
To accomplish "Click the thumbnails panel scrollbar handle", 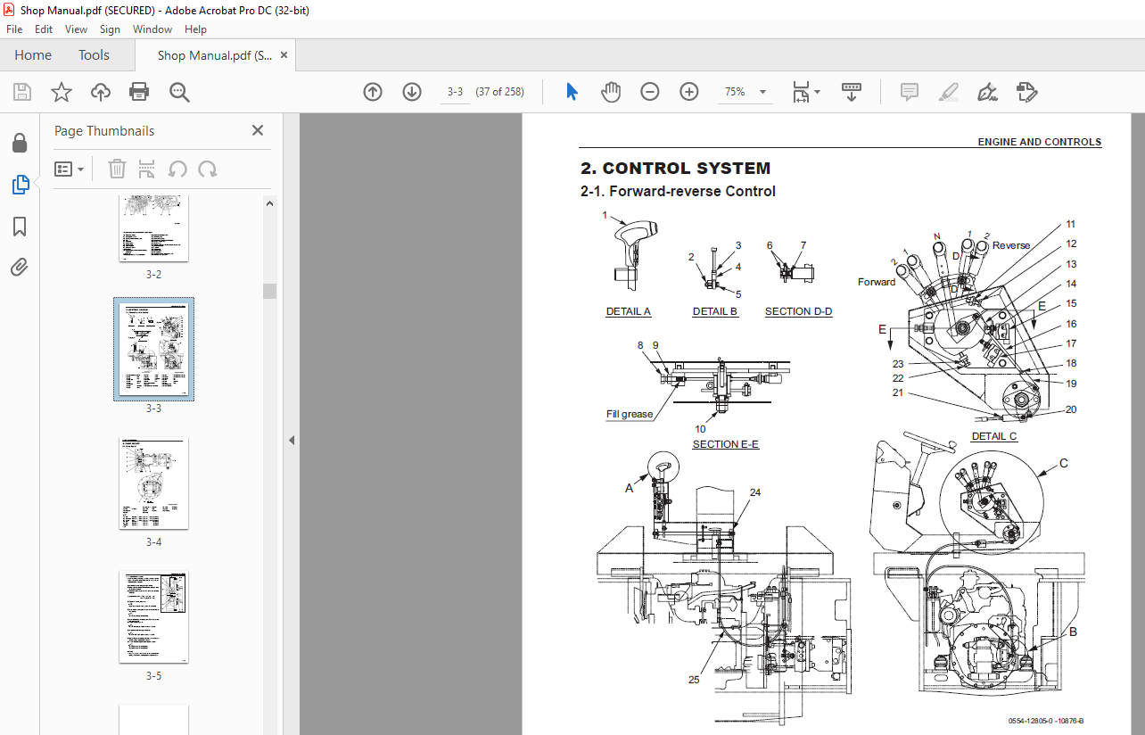I will click(269, 291).
